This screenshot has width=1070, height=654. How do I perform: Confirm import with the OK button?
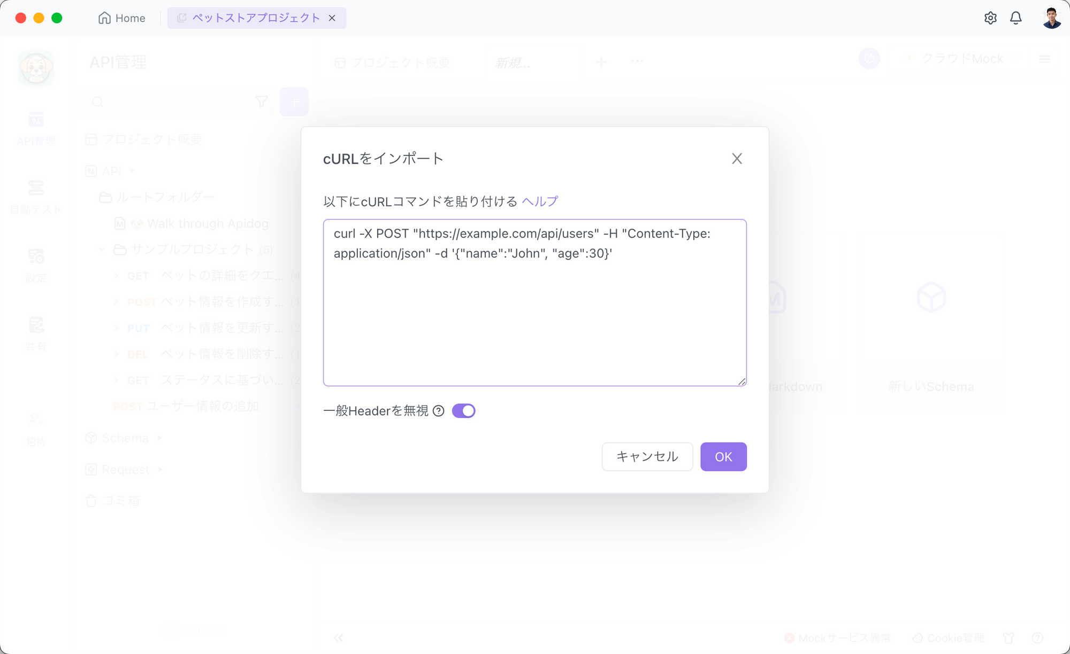click(x=723, y=457)
